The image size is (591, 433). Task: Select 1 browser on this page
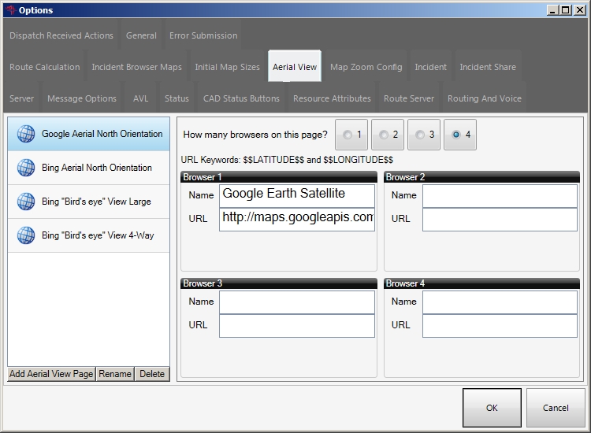351,135
